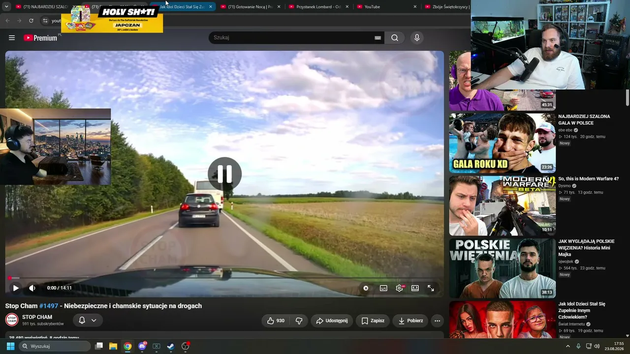630x354 pixels.
Task: Open File Explorer from the taskbar
Action: click(113, 346)
